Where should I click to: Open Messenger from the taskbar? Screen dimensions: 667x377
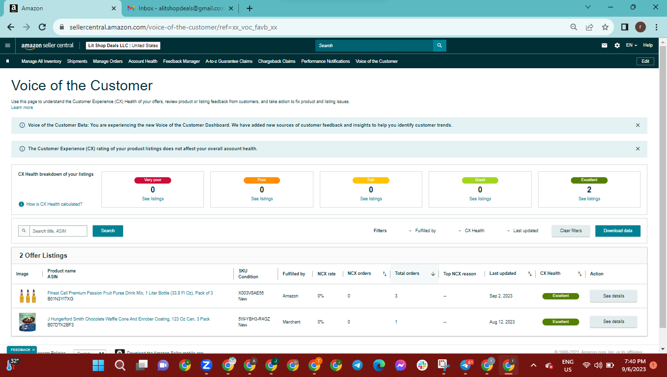click(401, 366)
